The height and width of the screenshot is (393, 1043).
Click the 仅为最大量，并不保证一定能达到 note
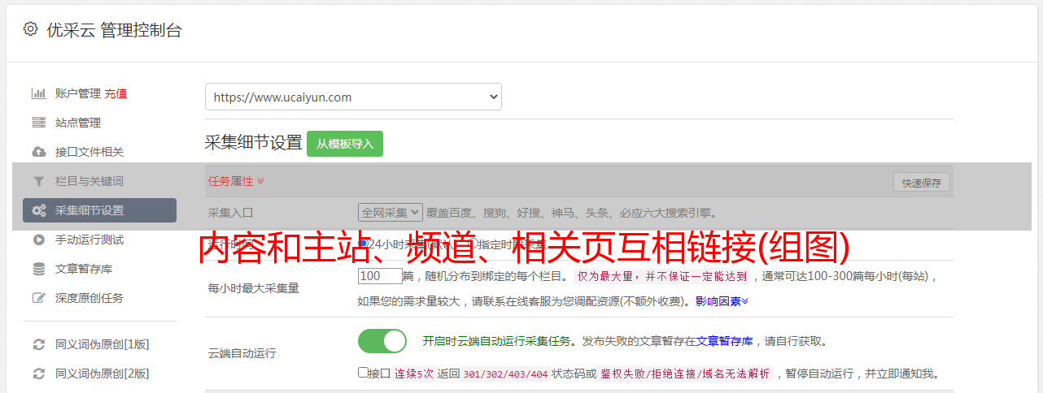tap(662, 276)
